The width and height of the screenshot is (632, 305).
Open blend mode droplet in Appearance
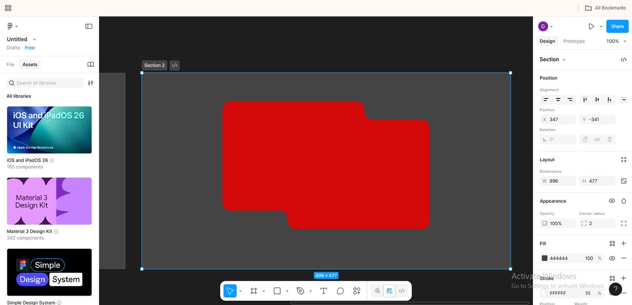[x=624, y=201]
